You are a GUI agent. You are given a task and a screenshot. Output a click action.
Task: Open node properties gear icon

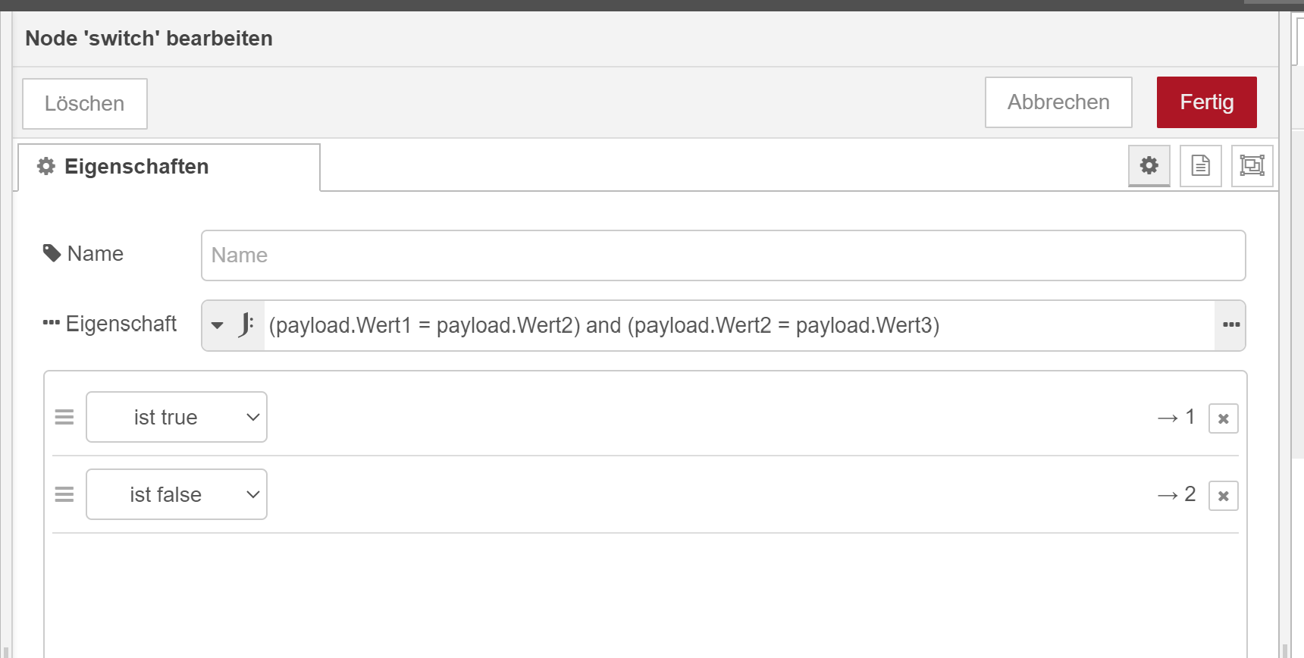pyautogui.click(x=1149, y=165)
